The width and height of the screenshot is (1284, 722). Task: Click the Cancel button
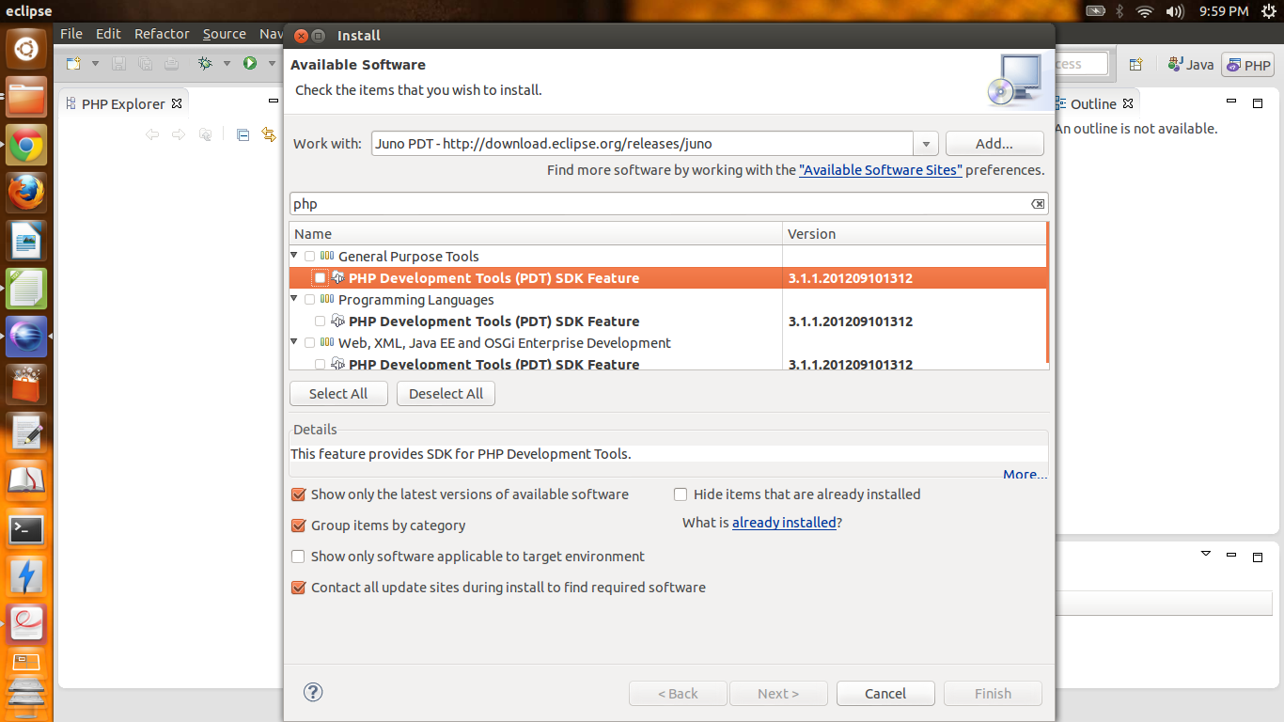tap(885, 694)
